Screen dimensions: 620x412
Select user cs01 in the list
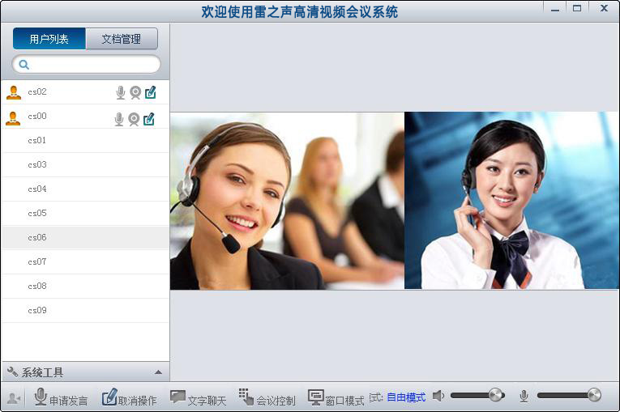[x=85, y=141]
